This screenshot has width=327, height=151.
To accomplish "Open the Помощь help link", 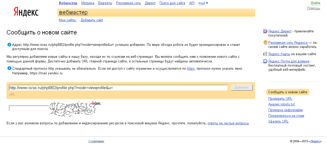I will 313,8.
